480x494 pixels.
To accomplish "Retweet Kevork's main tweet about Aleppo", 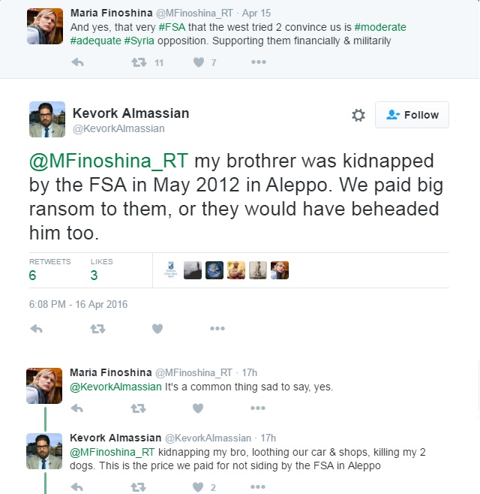I will click(x=97, y=328).
